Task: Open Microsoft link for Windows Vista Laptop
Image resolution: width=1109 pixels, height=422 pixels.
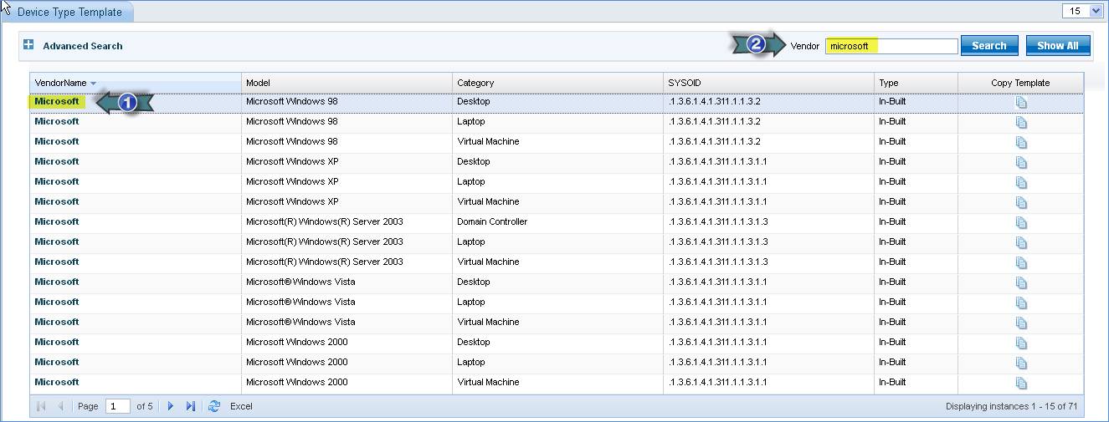Action: [57, 302]
